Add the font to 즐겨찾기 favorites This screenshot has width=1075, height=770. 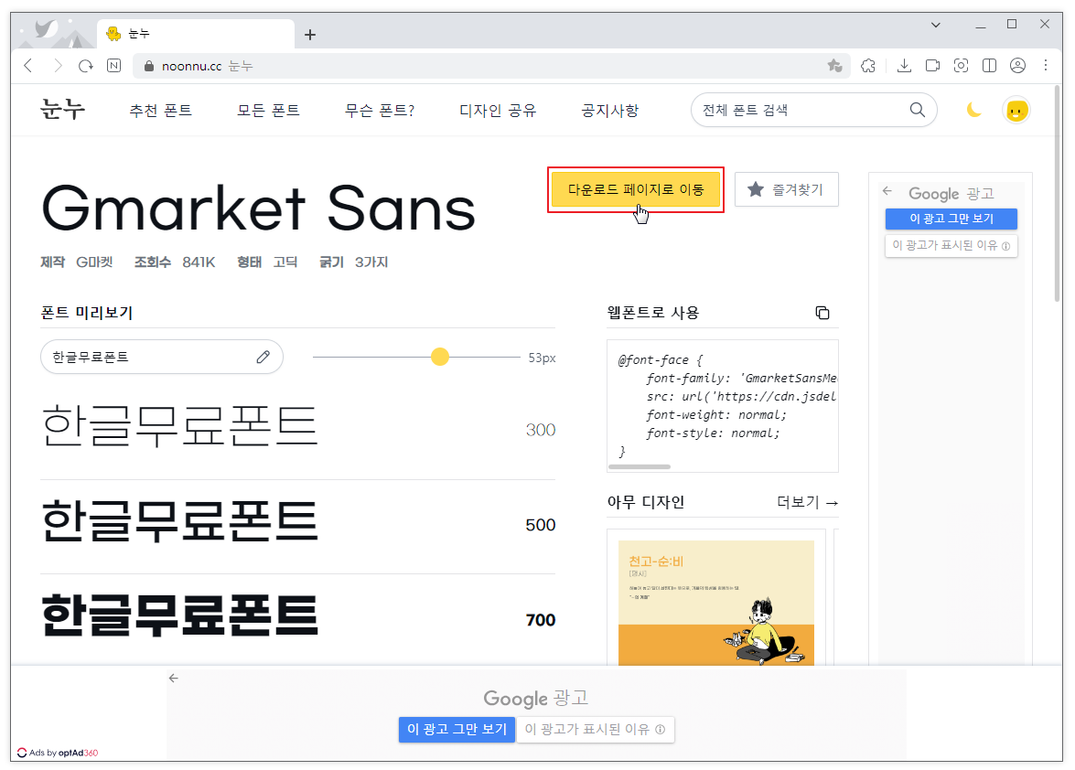[x=787, y=190]
